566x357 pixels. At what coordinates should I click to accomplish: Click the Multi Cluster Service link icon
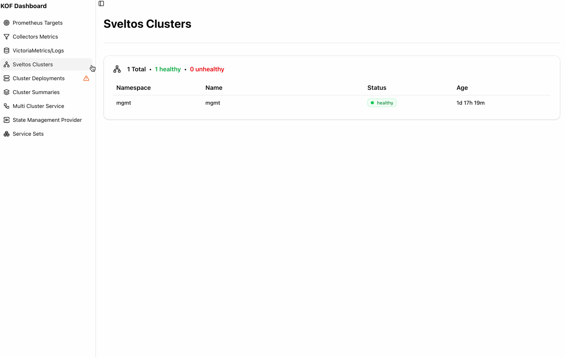coord(7,106)
